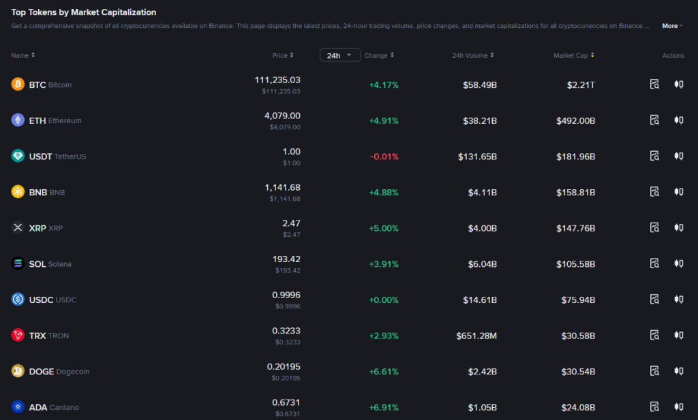The width and height of the screenshot is (698, 420).
Task: Open the ADA Cardano token link
Action: [54, 407]
